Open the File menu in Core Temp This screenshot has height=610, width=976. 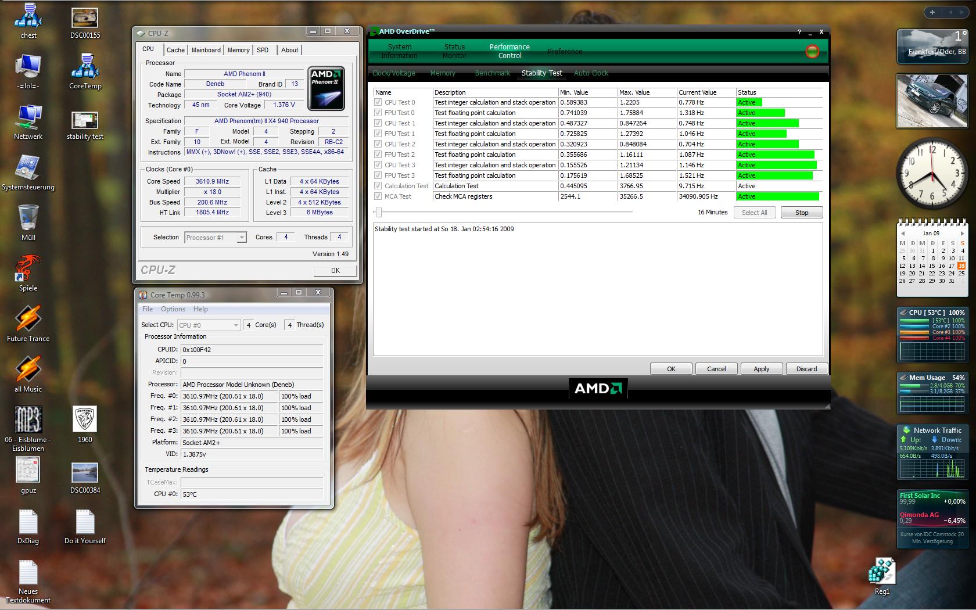point(148,309)
